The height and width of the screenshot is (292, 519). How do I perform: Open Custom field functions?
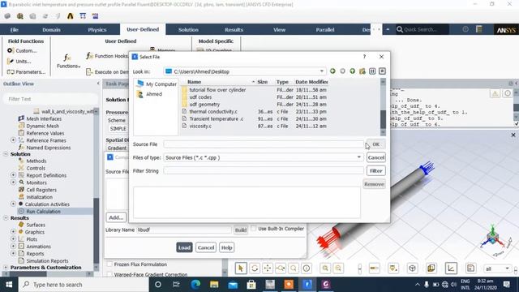coord(22,50)
